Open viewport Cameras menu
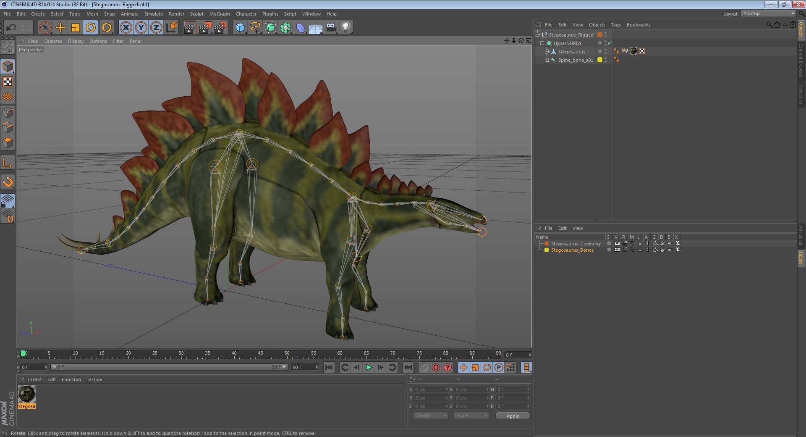Screen dimensions: 806x437 [x=53, y=41]
